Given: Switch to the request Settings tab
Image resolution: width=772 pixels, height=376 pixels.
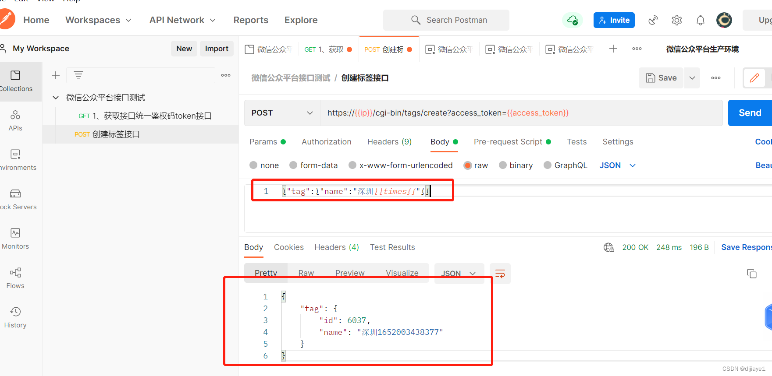Looking at the screenshot, I should click(618, 142).
